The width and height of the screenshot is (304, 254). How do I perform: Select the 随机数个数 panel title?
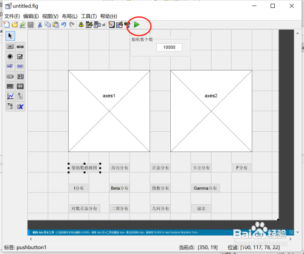(x=142, y=39)
